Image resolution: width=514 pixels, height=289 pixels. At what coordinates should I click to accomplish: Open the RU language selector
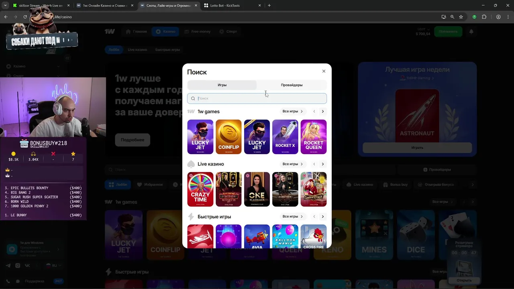click(x=53, y=265)
